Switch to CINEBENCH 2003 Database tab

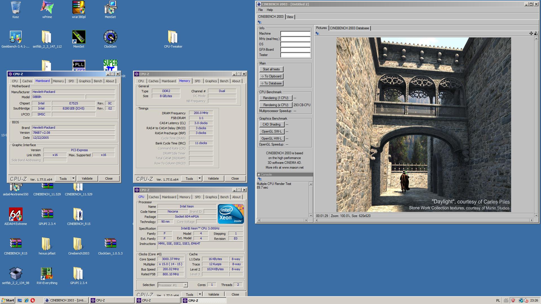[x=349, y=28]
